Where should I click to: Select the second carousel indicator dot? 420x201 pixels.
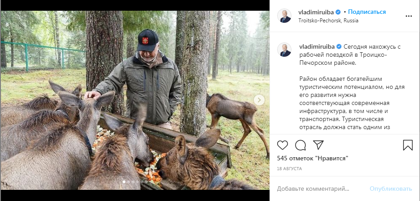coord(128,182)
